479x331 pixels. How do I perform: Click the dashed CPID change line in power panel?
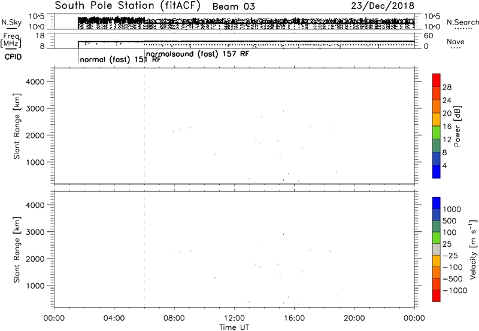coord(144,126)
